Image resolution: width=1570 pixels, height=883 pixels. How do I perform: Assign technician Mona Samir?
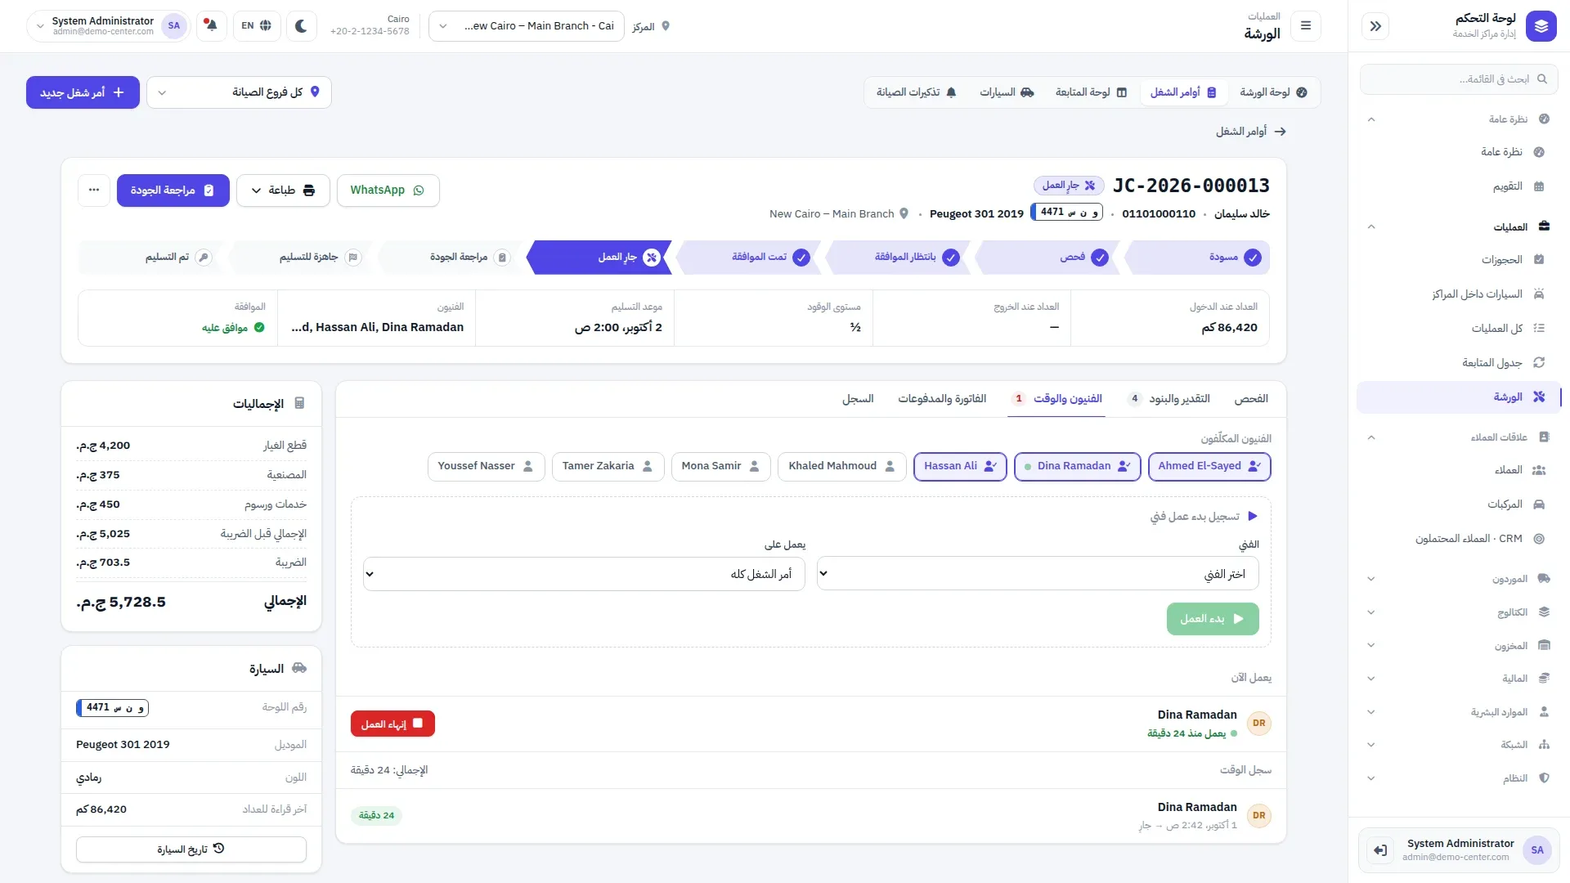pyautogui.click(x=720, y=466)
